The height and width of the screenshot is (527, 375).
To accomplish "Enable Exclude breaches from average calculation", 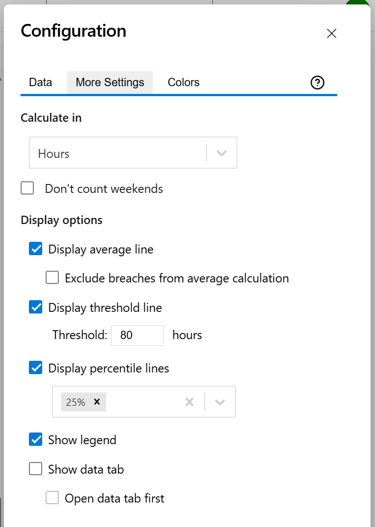I will click(x=52, y=277).
